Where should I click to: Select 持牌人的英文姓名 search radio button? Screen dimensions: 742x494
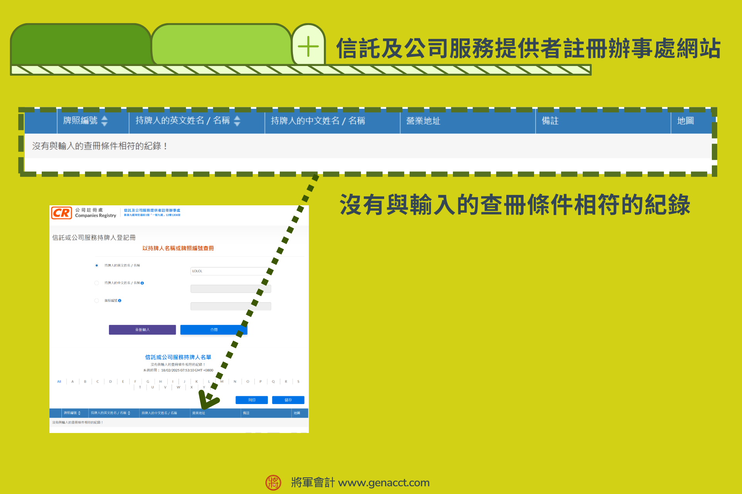(97, 266)
